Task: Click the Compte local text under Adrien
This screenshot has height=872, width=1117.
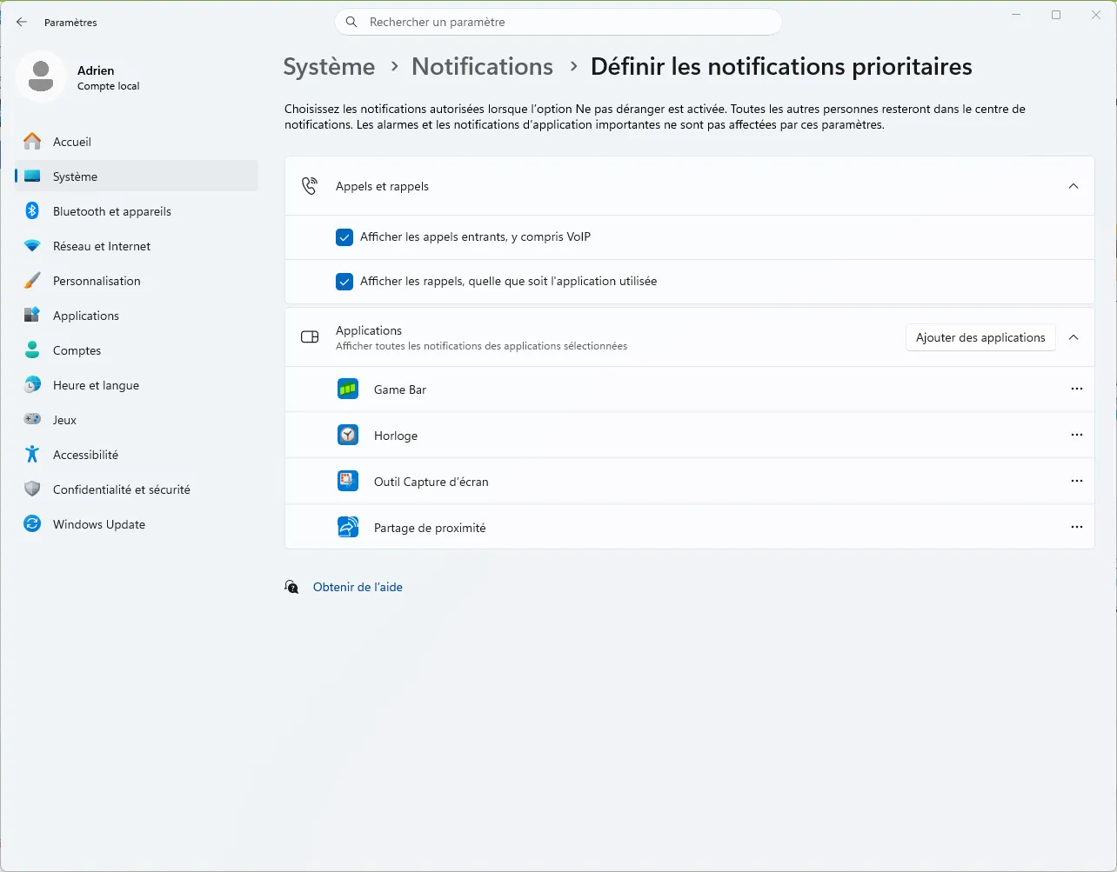Action: 108,86
